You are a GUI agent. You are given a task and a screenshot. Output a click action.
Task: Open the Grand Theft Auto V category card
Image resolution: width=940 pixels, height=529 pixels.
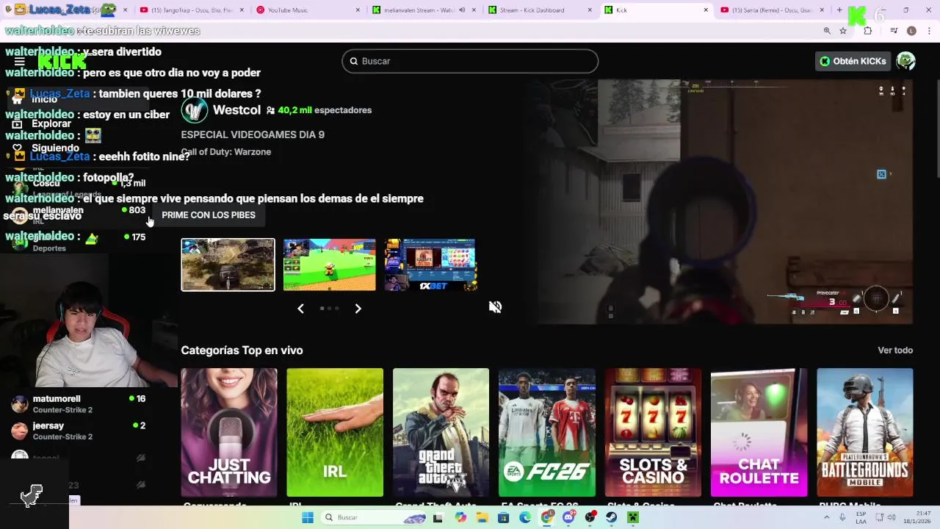[x=441, y=432]
